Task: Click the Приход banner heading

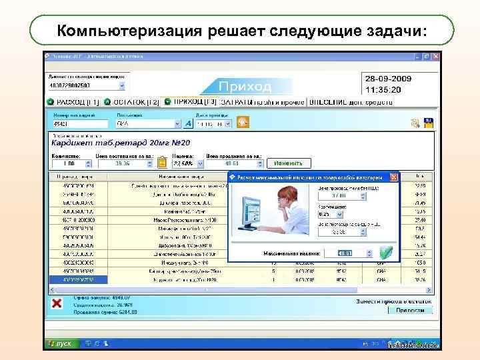Action: tap(245, 87)
